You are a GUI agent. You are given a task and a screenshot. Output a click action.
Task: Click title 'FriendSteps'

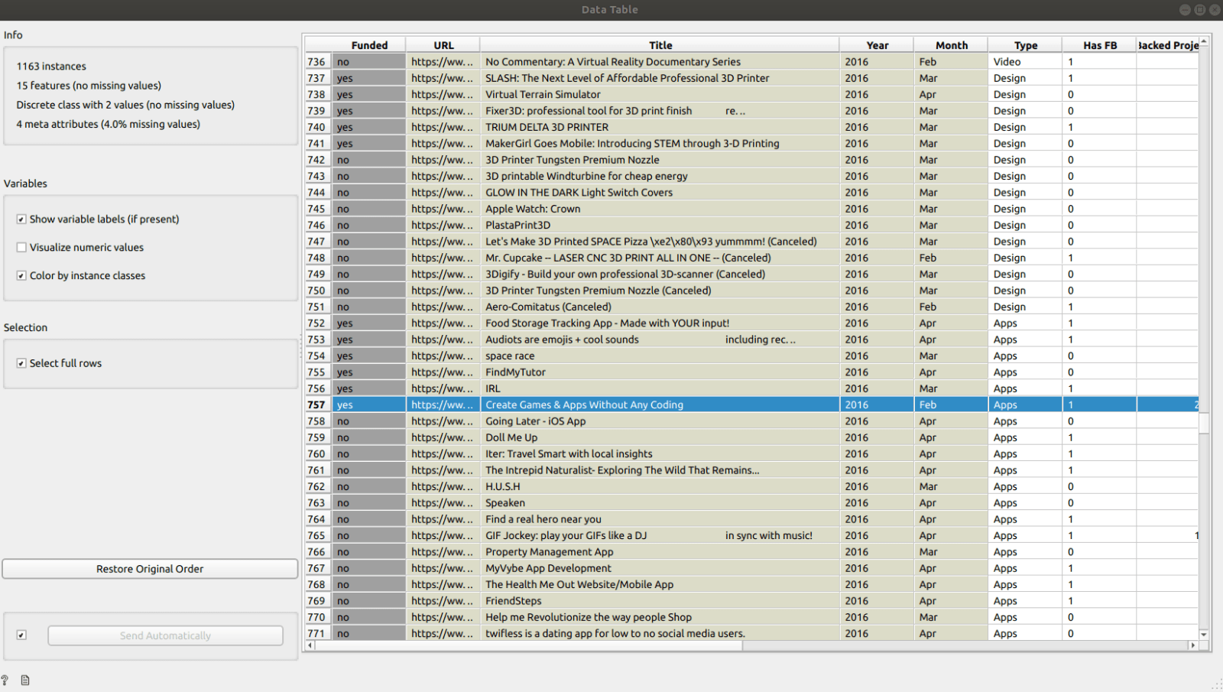513,601
